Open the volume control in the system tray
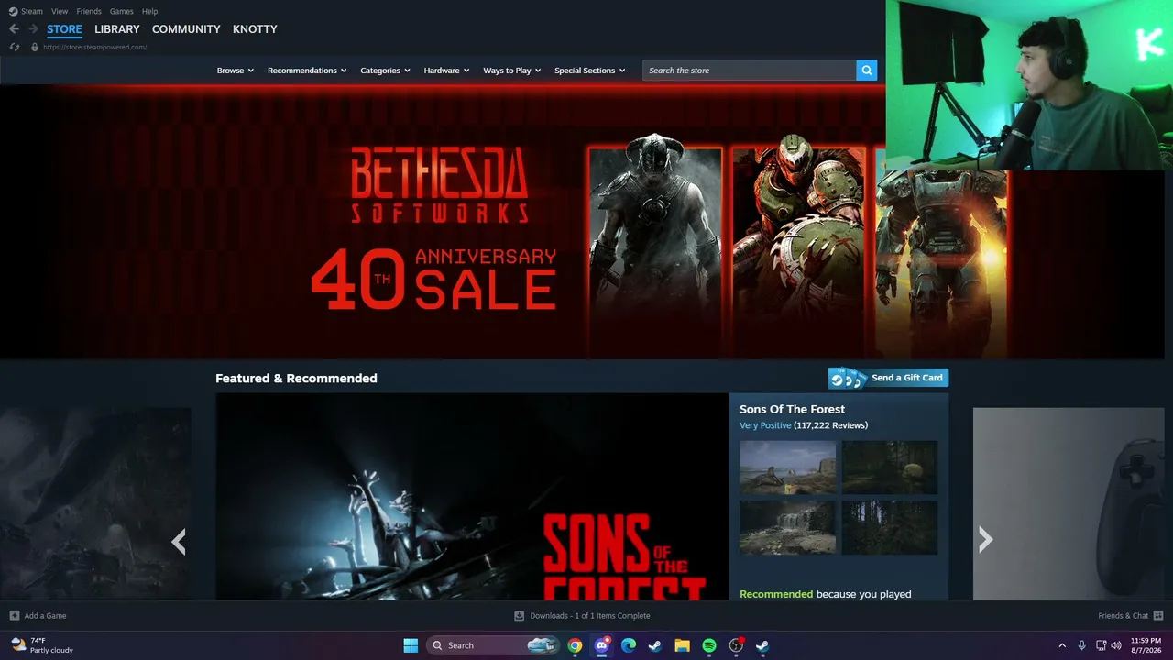Viewport: 1173px width, 660px height. tap(1116, 645)
